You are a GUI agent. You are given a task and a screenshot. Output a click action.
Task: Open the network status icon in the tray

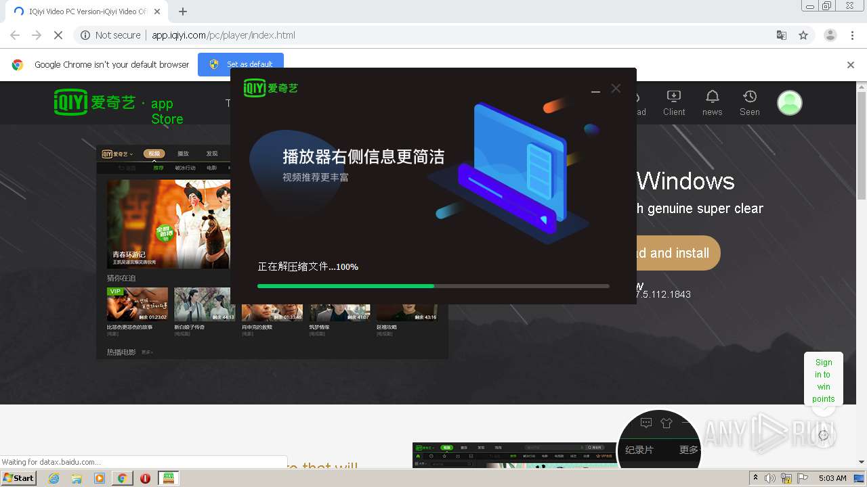(x=786, y=478)
